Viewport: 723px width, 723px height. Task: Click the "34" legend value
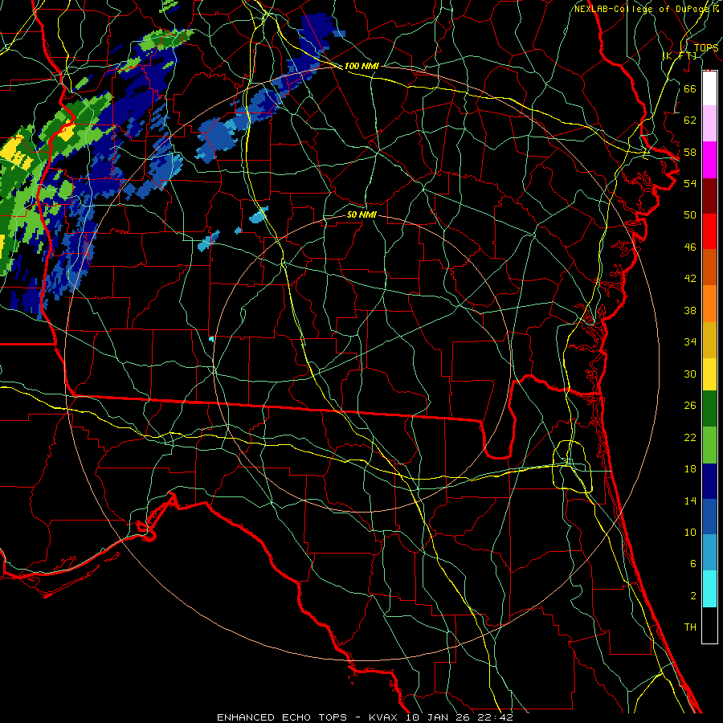[x=690, y=341]
